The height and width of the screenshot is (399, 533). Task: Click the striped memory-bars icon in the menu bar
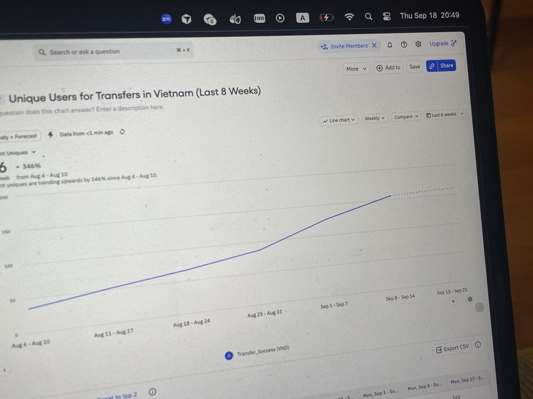tap(259, 18)
